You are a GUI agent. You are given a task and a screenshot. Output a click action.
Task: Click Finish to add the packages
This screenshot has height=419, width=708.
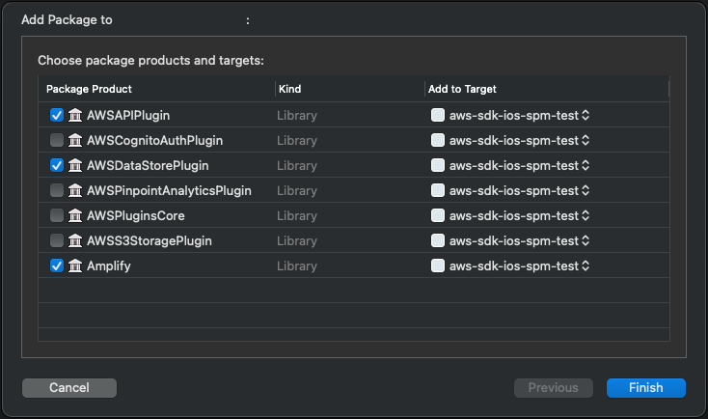646,388
